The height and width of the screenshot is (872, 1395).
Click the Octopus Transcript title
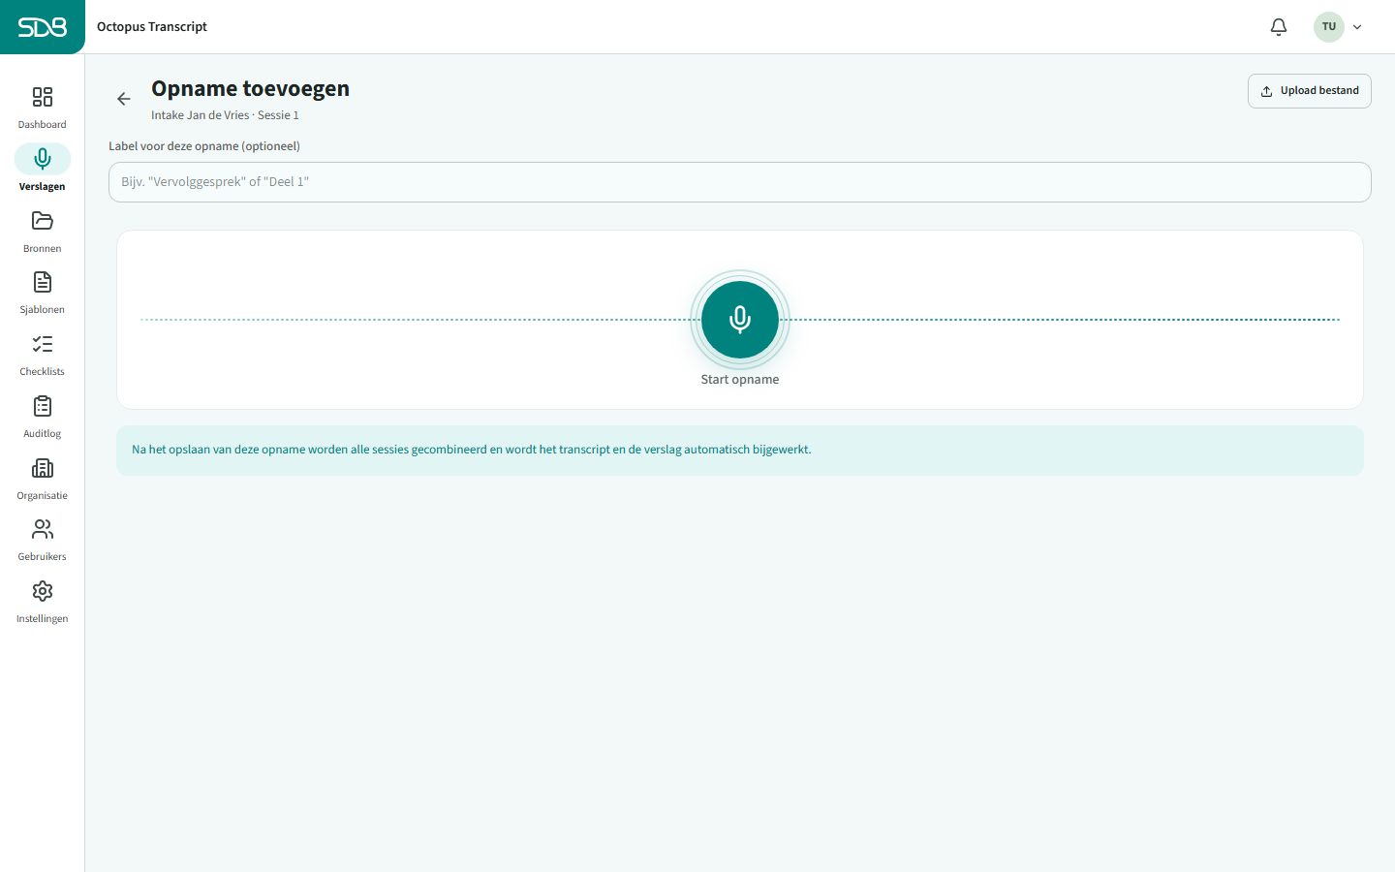pyautogui.click(x=152, y=27)
